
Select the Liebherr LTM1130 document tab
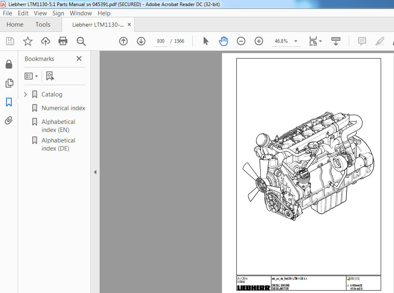98,25
